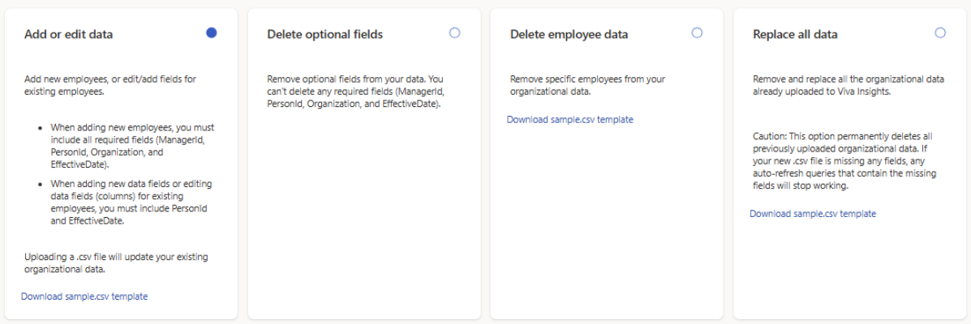
Task: Click the bullet about adding new employees
Action: click(x=130, y=146)
